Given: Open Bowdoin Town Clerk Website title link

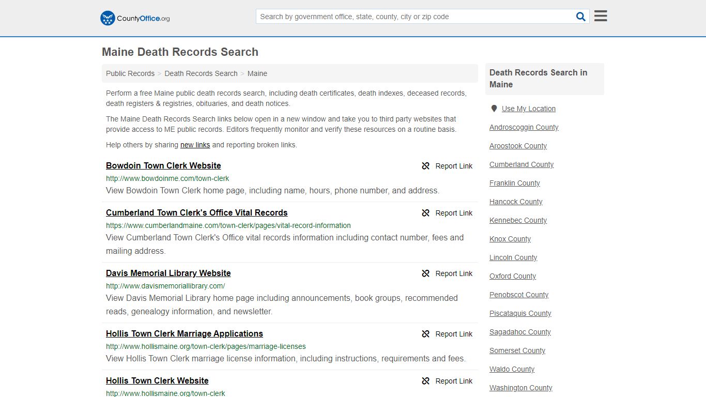Looking at the screenshot, I should (163, 165).
